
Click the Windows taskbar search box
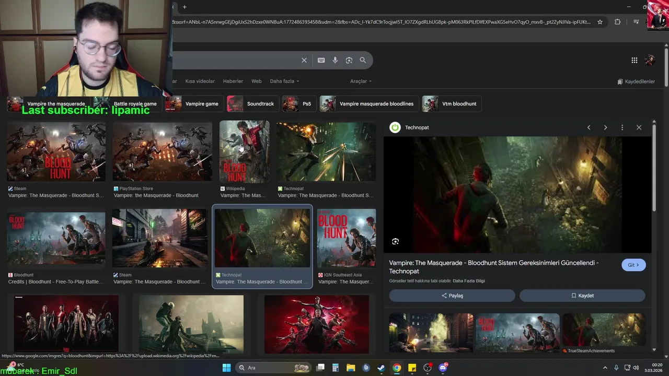click(272, 368)
